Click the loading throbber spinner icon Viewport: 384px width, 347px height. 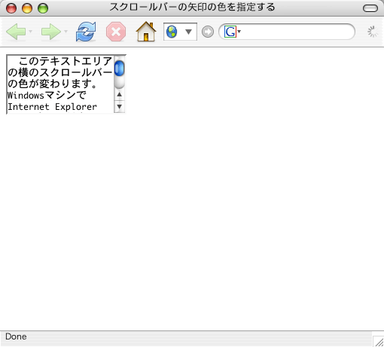[373, 32]
